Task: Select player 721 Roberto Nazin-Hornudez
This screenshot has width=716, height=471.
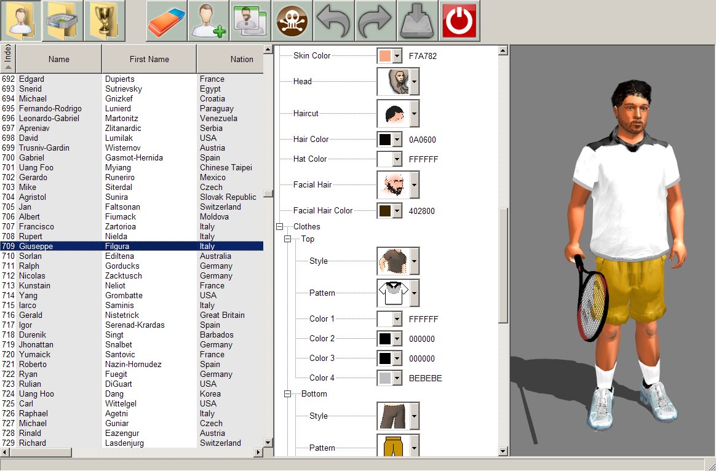Action: point(132,364)
